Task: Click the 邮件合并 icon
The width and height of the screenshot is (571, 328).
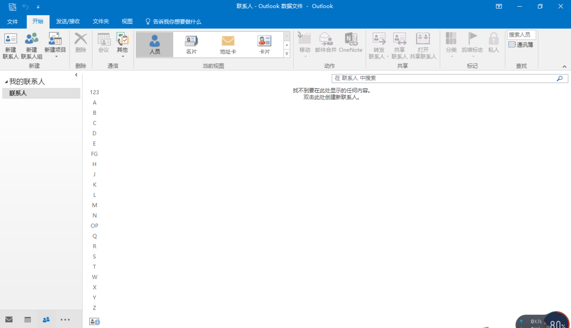Action: [326, 43]
